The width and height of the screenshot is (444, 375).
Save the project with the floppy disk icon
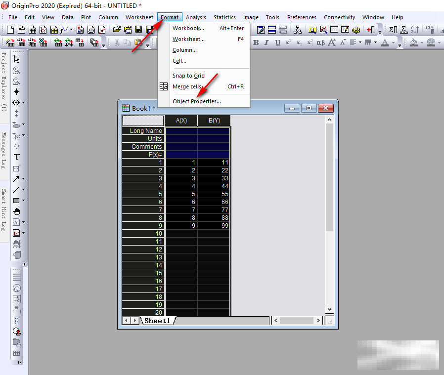pyautogui.click(x=138, y=30)
